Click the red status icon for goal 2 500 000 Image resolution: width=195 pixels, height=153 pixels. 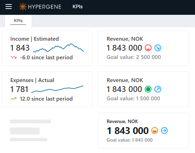coord(148,48)
